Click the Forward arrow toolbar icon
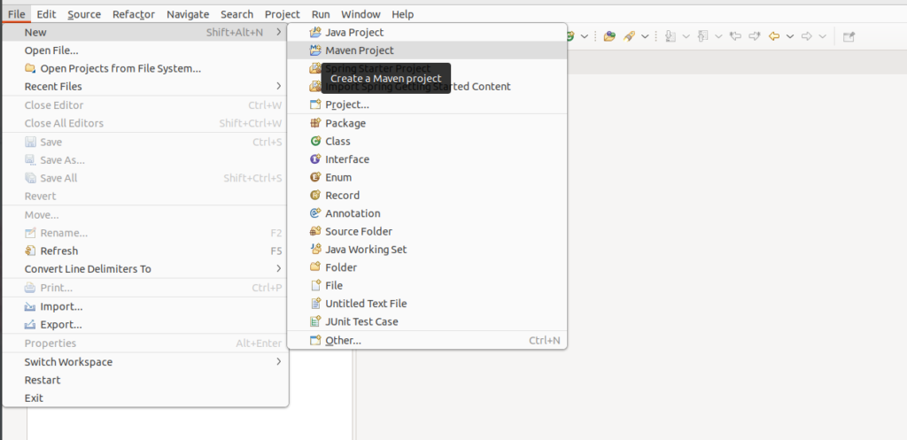907x440 pixels. [x=806, y=36]
